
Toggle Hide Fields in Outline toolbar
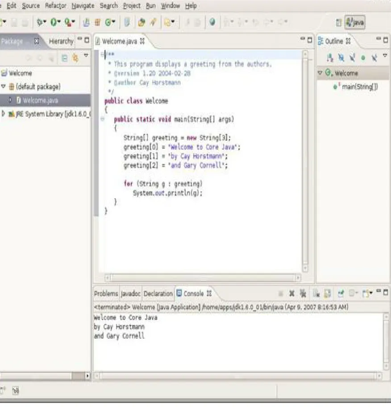[341, 58]
